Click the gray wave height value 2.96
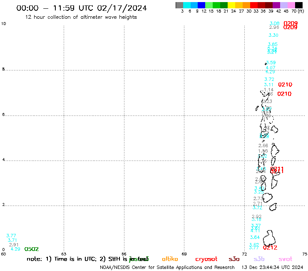Screen dimensions: 308x271 point(274,27)
